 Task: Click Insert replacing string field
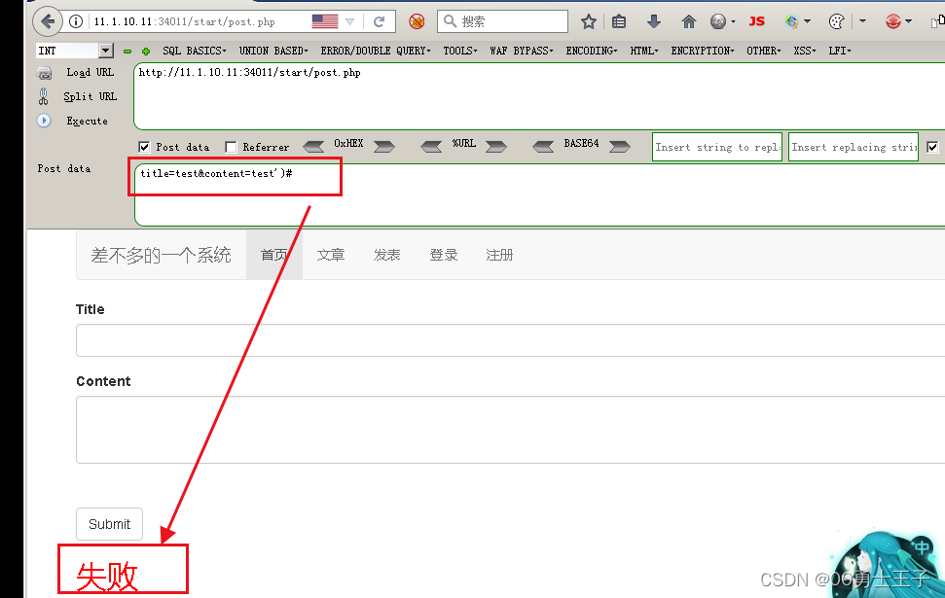click(854, 147)
